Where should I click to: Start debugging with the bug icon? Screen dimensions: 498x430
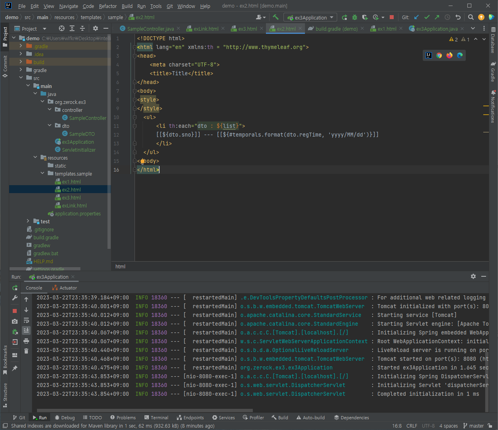355,17
